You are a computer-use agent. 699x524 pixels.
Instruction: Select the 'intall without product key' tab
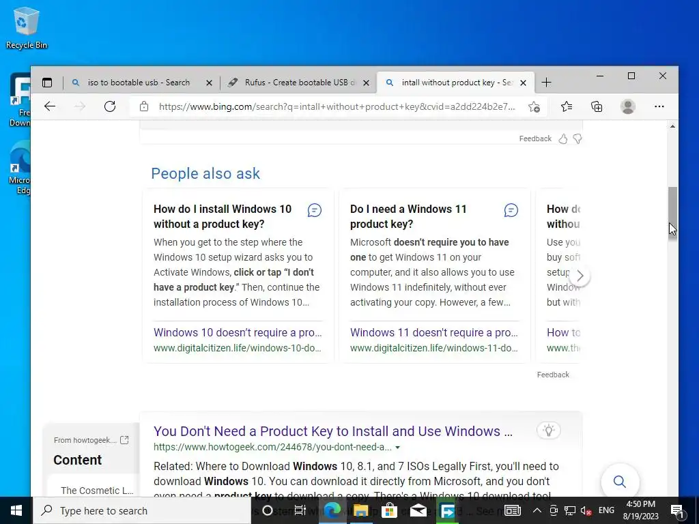[x=455, y=83]
